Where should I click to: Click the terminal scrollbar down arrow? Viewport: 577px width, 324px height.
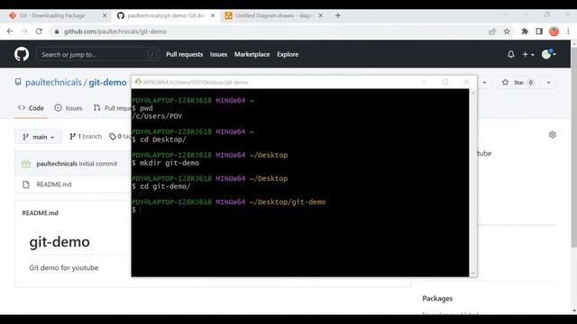[473, 274]
